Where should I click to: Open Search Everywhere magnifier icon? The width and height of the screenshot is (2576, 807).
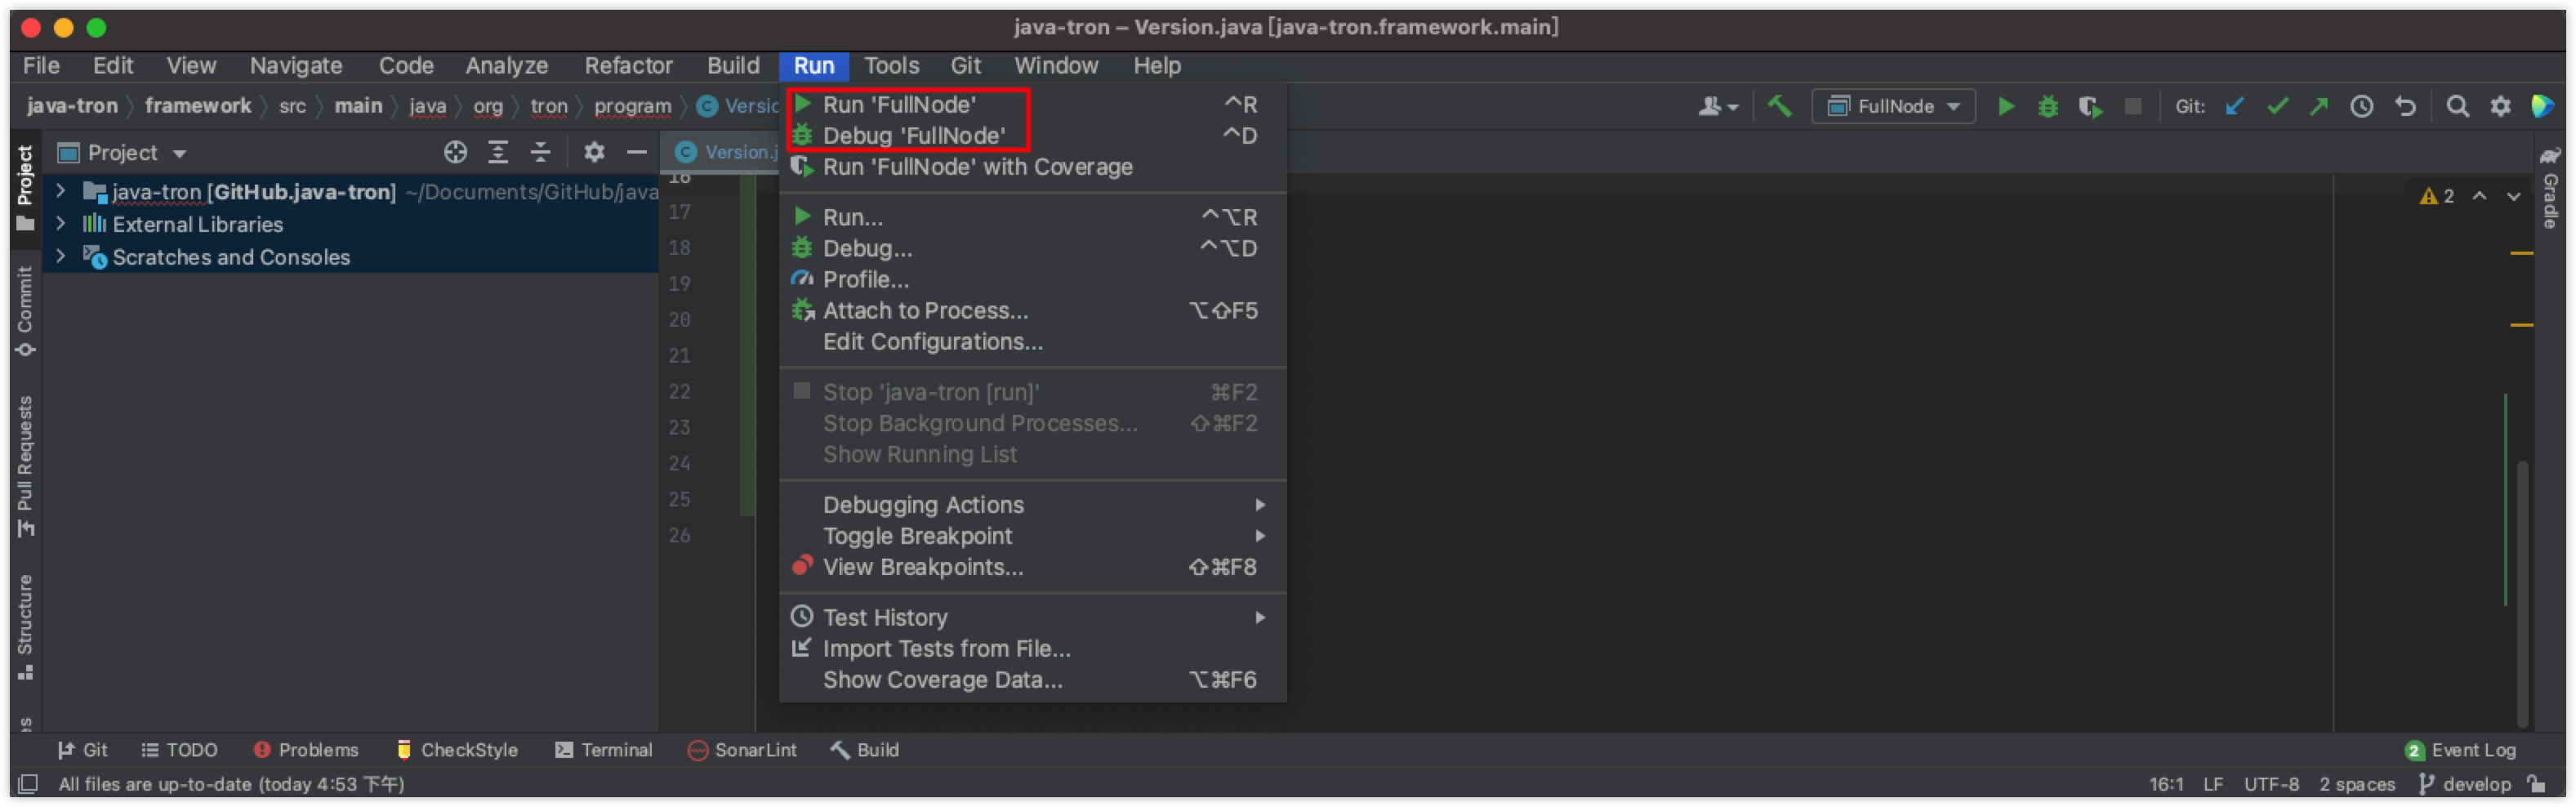pos(2457,106)
